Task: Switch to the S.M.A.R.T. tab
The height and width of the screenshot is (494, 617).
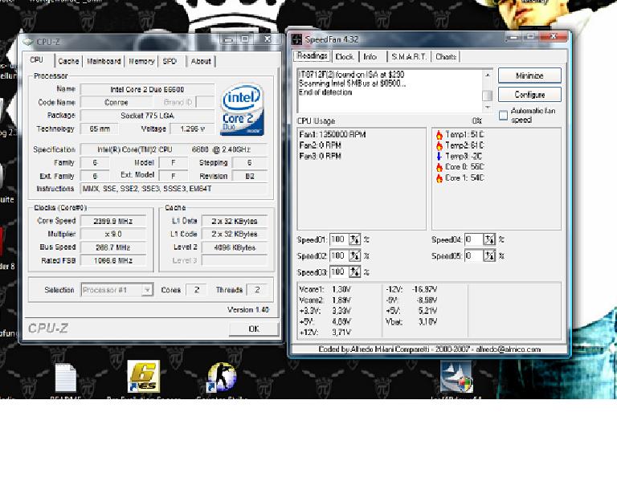Action: tap(409, 57)
